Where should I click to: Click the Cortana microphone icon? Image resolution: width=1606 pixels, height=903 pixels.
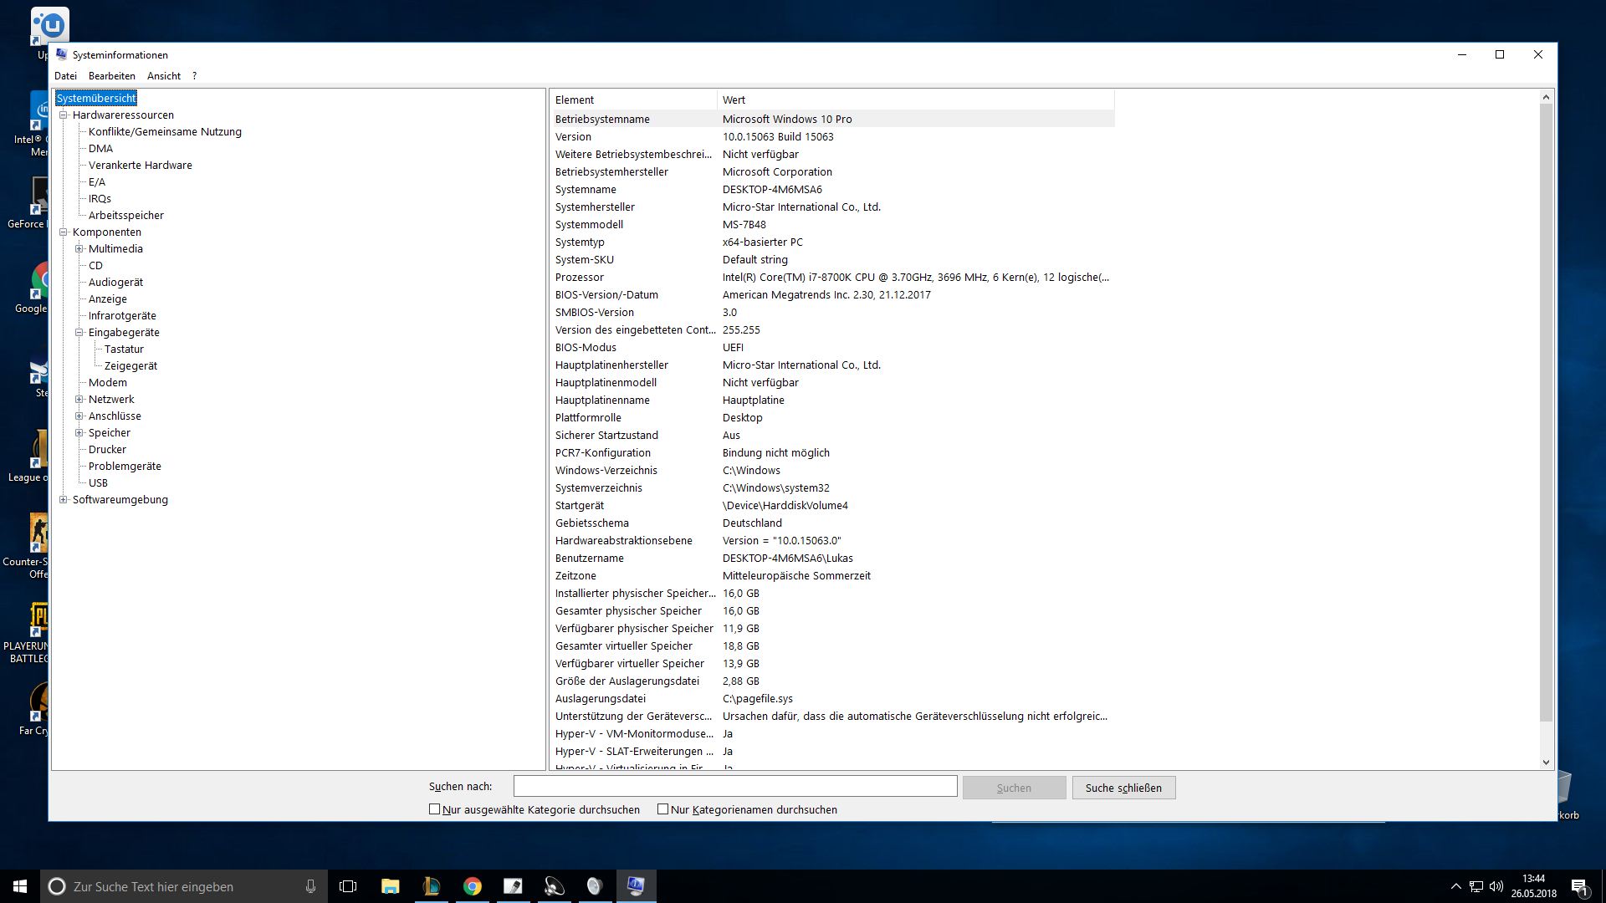(x=310, y=886)
